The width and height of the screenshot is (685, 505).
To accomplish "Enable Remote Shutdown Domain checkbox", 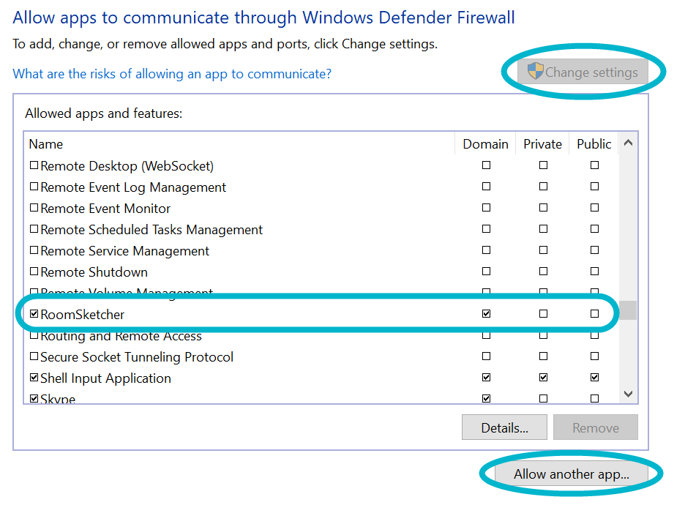I will point(486,272).
